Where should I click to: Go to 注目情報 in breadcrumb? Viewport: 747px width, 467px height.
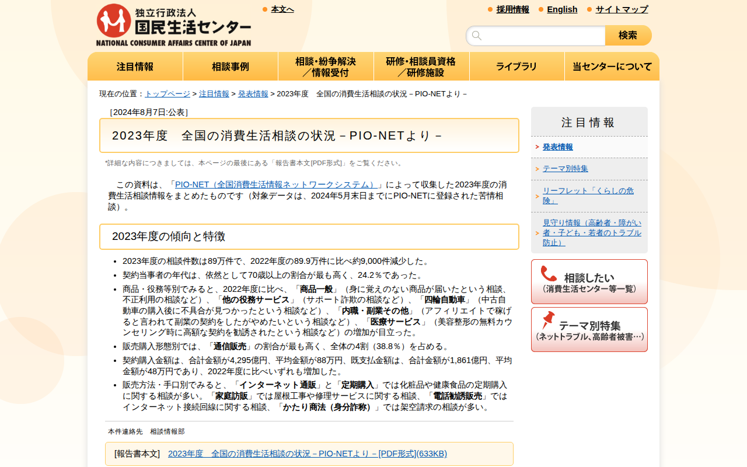click(214, 94)
